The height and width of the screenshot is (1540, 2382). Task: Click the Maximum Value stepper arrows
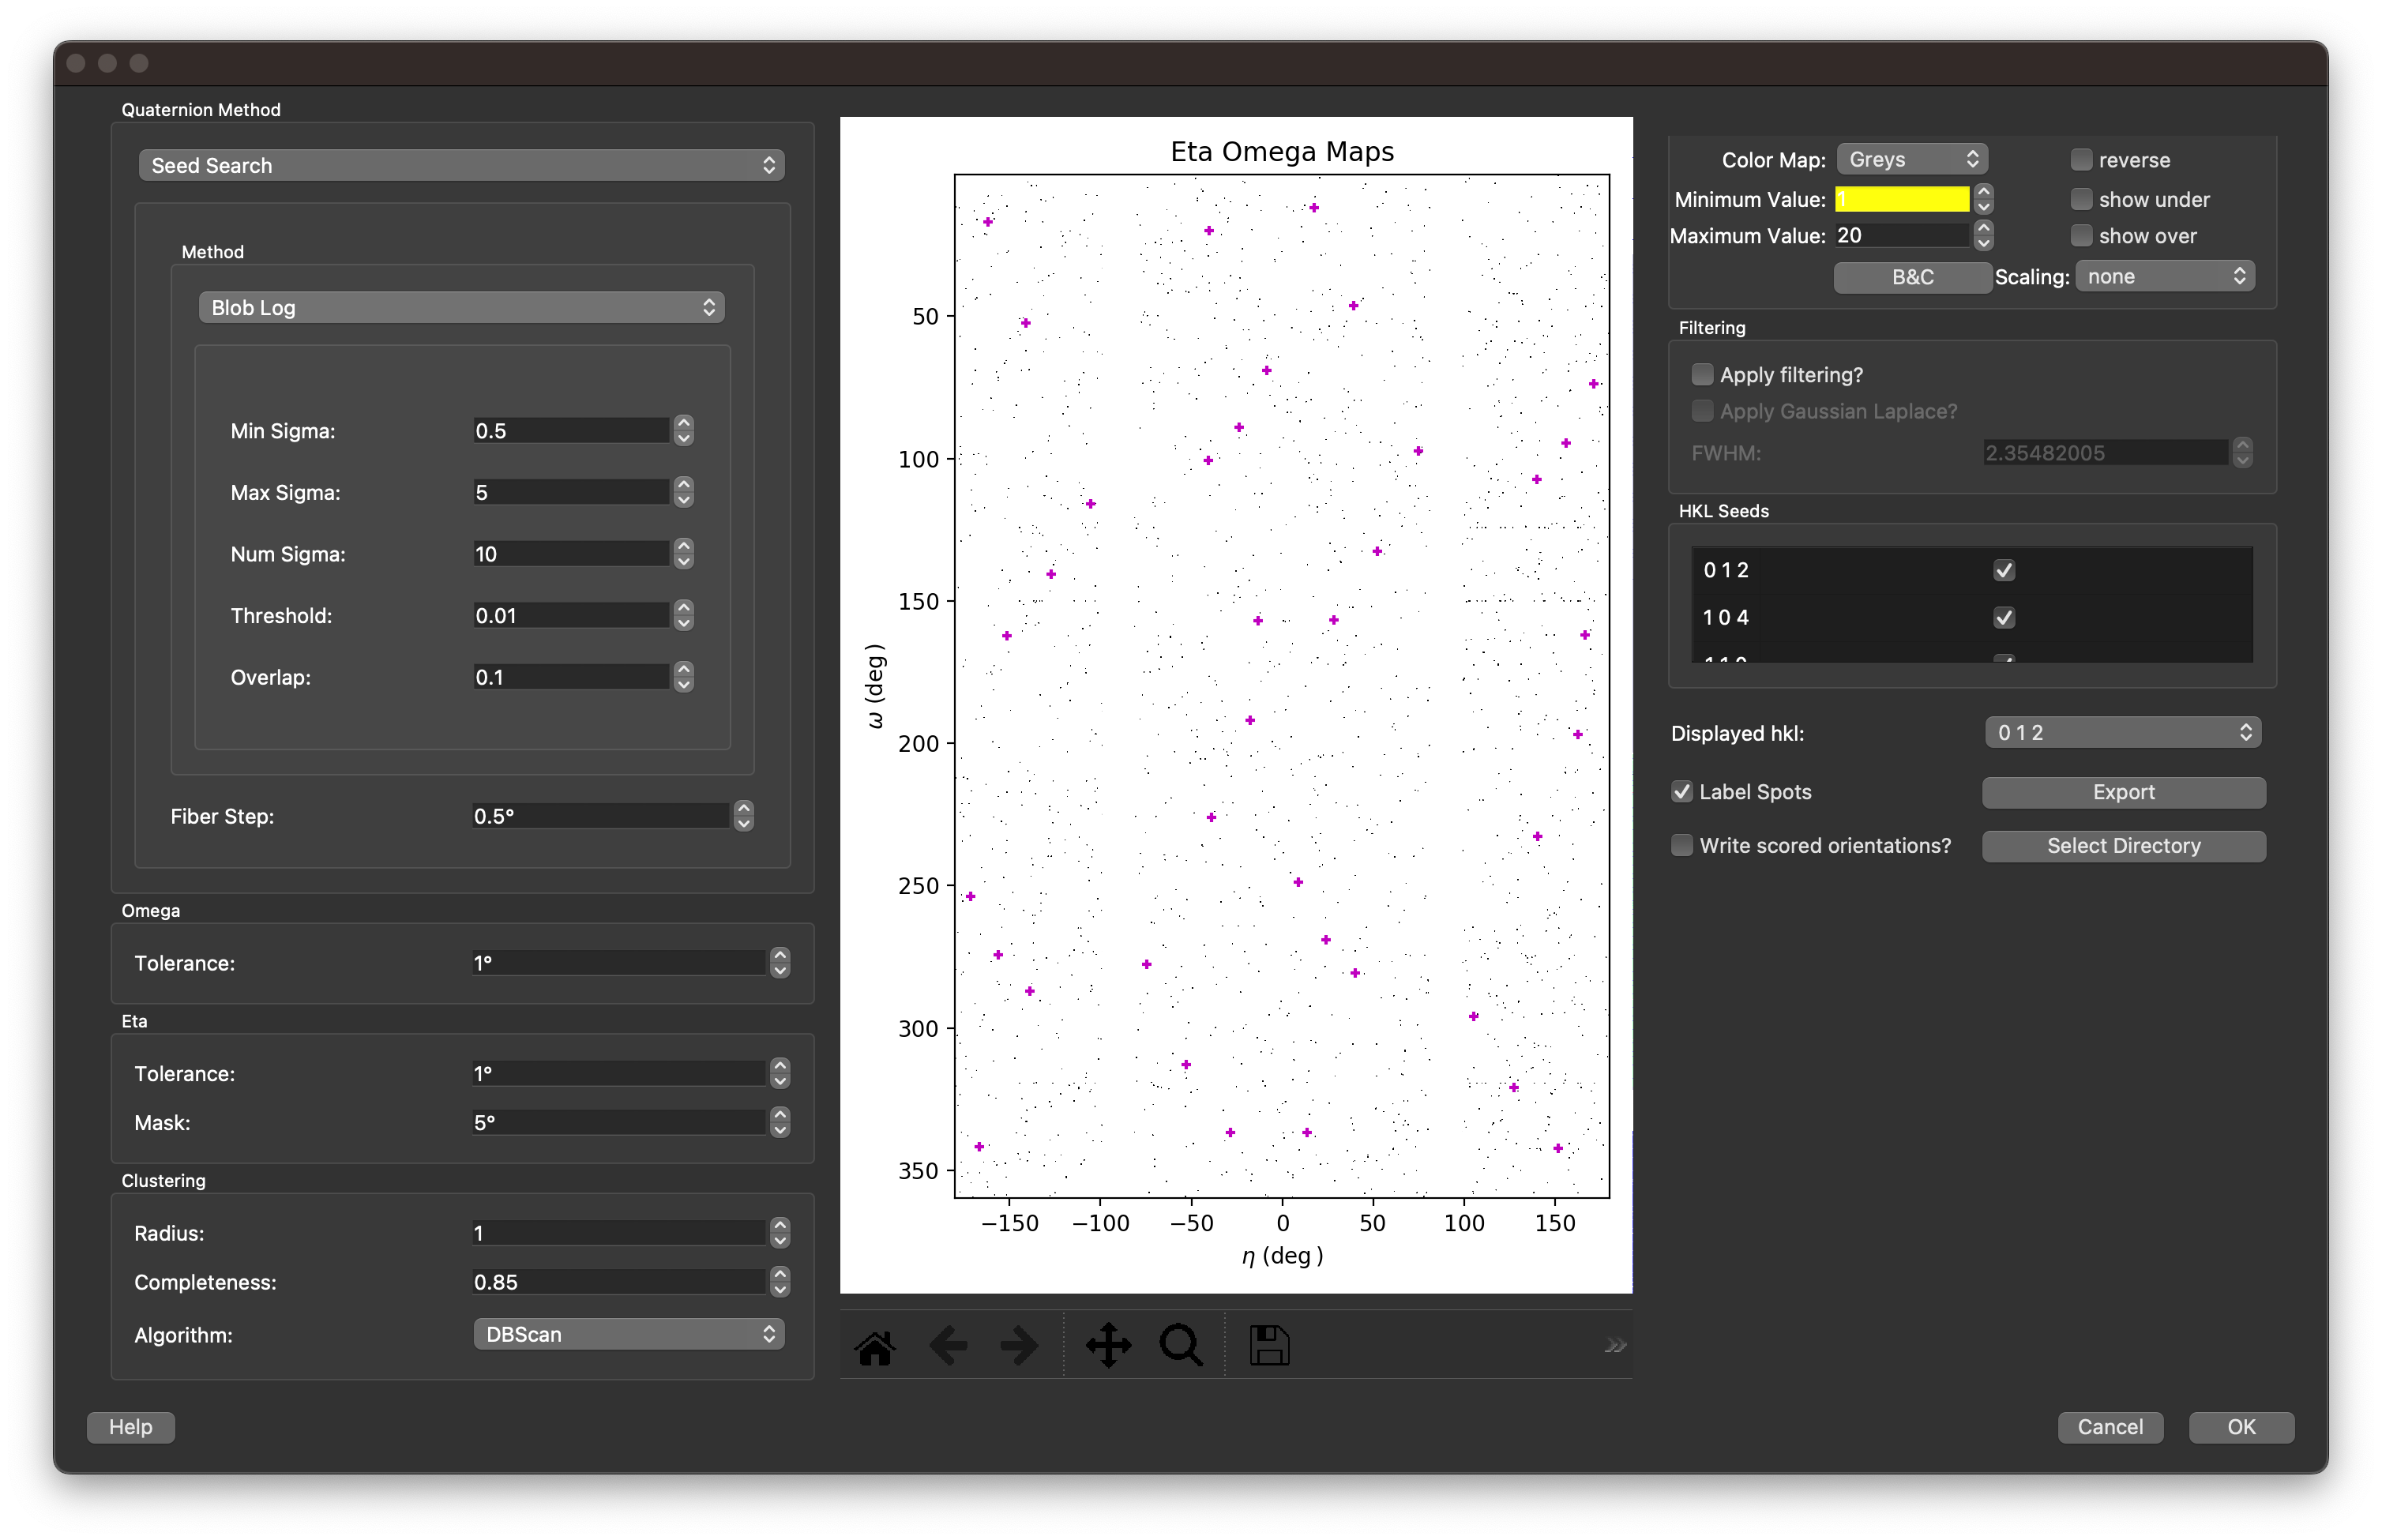1984,236
